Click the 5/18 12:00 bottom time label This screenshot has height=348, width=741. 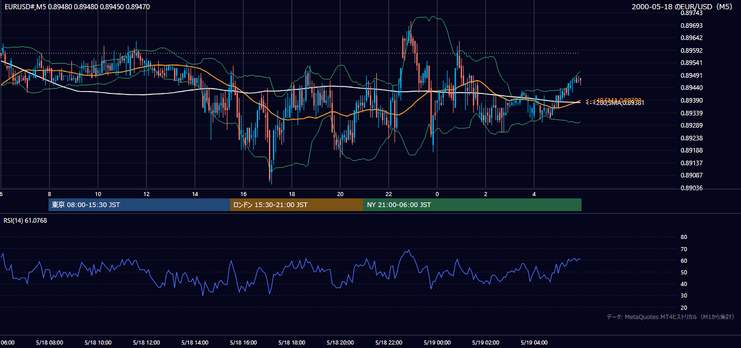pos(147,343)
